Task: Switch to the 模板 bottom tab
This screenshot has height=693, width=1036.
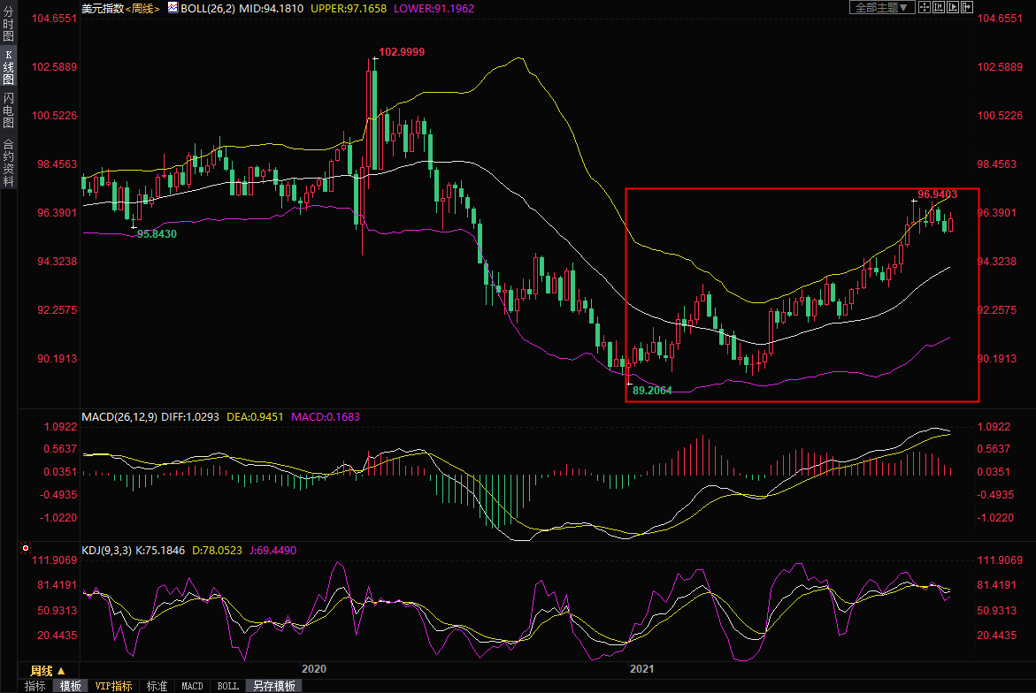Action: click(71, 686)
